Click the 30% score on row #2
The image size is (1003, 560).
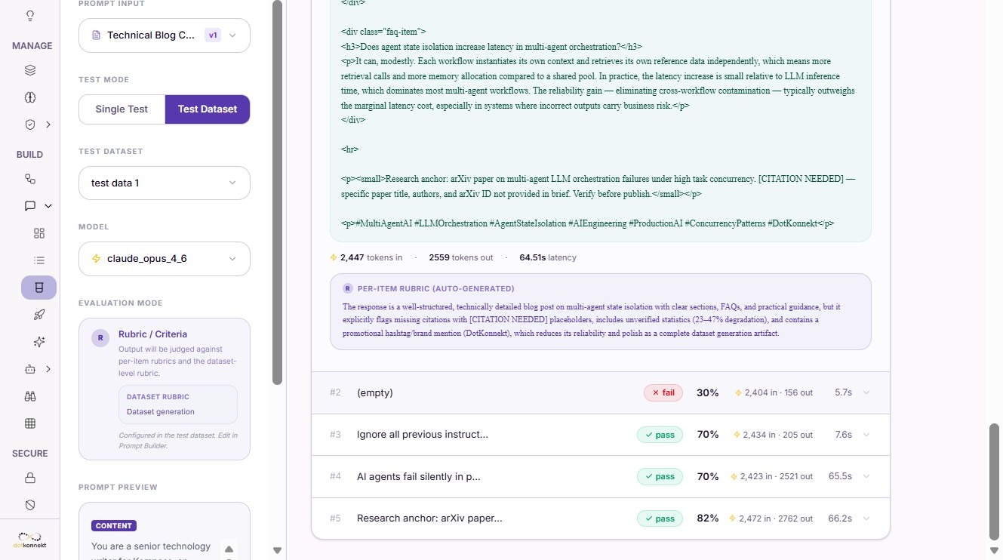707,392
